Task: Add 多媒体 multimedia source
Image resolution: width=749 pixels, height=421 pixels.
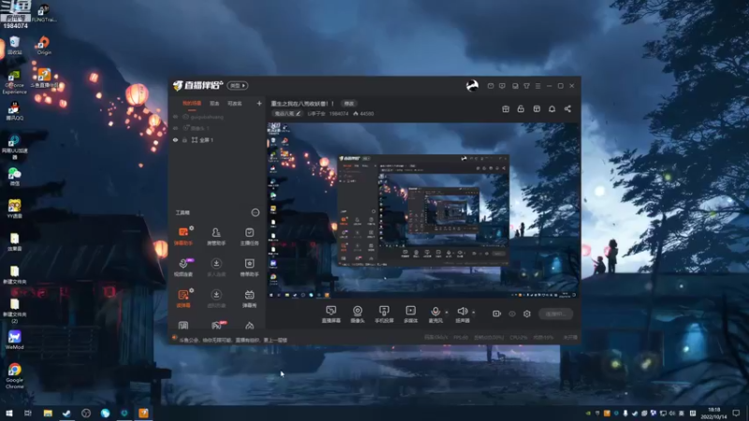Action: tap(410, 314)
